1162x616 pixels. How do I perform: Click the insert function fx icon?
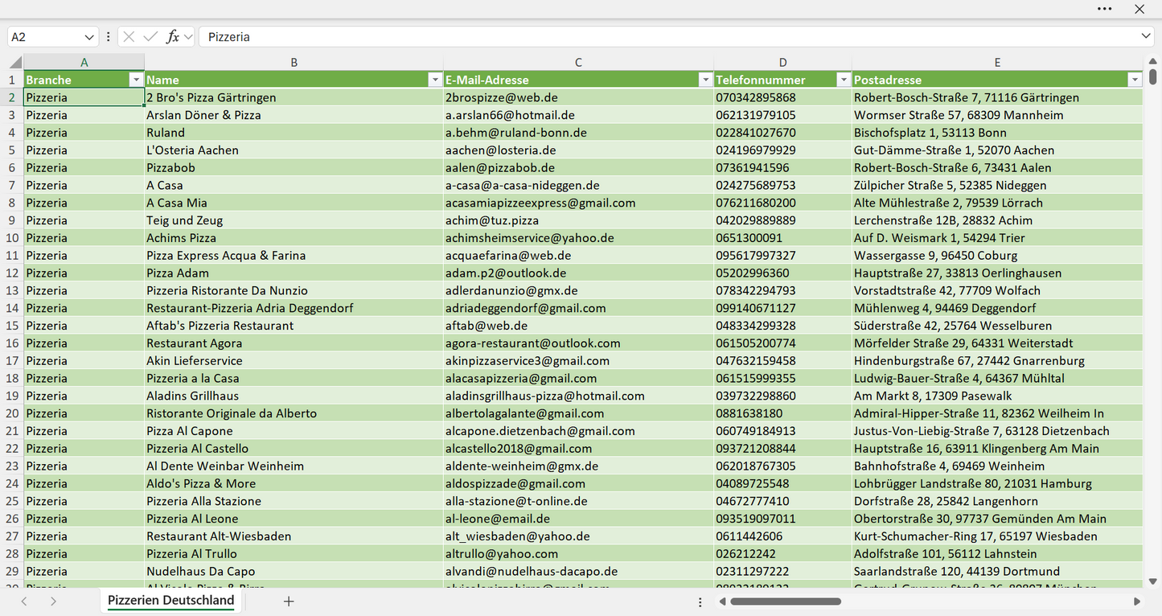pos(172,37)
